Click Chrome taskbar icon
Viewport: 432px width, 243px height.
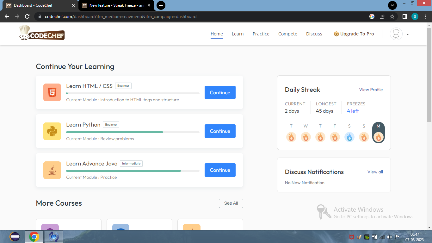click(34, 237)
